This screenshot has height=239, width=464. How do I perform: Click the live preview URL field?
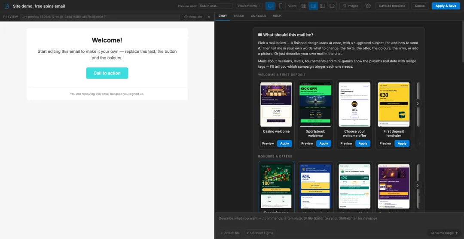[100, 17]
